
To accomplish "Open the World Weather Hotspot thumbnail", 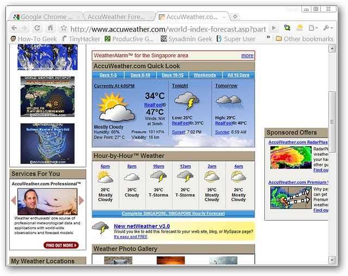I will pyautogui.click(x=47, y=97).
